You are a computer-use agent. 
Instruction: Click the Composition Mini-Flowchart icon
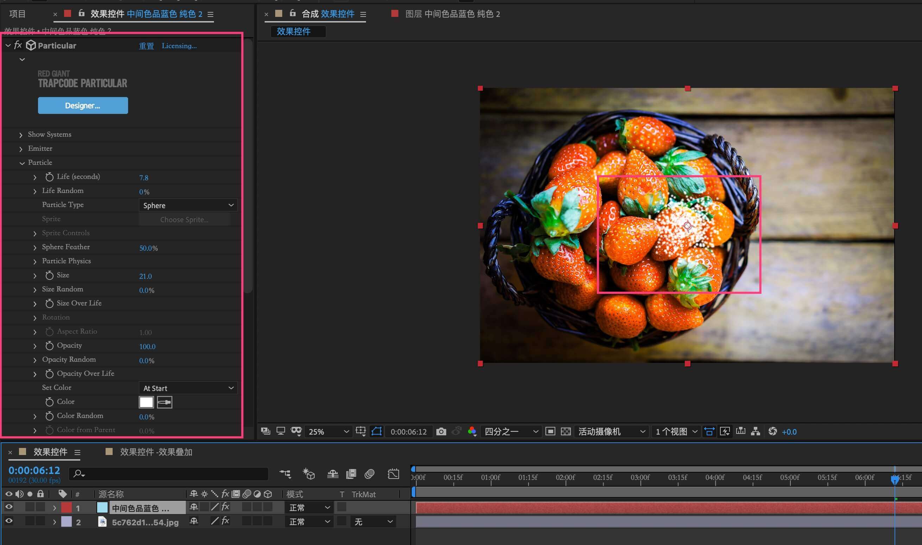click(x=285, y=474)
